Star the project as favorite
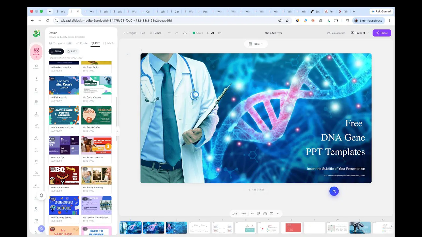Screen dimensions: 422x237 [219, 33]
